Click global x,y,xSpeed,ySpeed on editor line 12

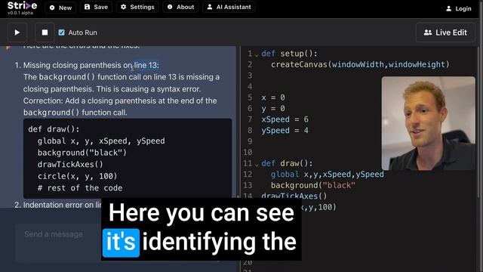pos(327,175)
